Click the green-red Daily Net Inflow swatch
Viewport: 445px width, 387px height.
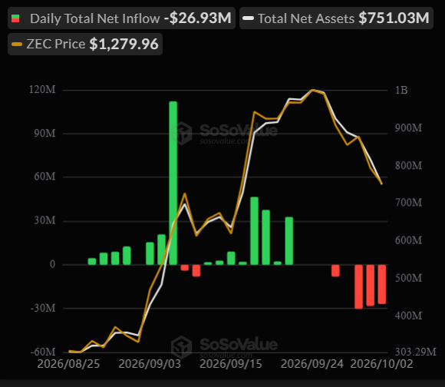coord(15,18)
